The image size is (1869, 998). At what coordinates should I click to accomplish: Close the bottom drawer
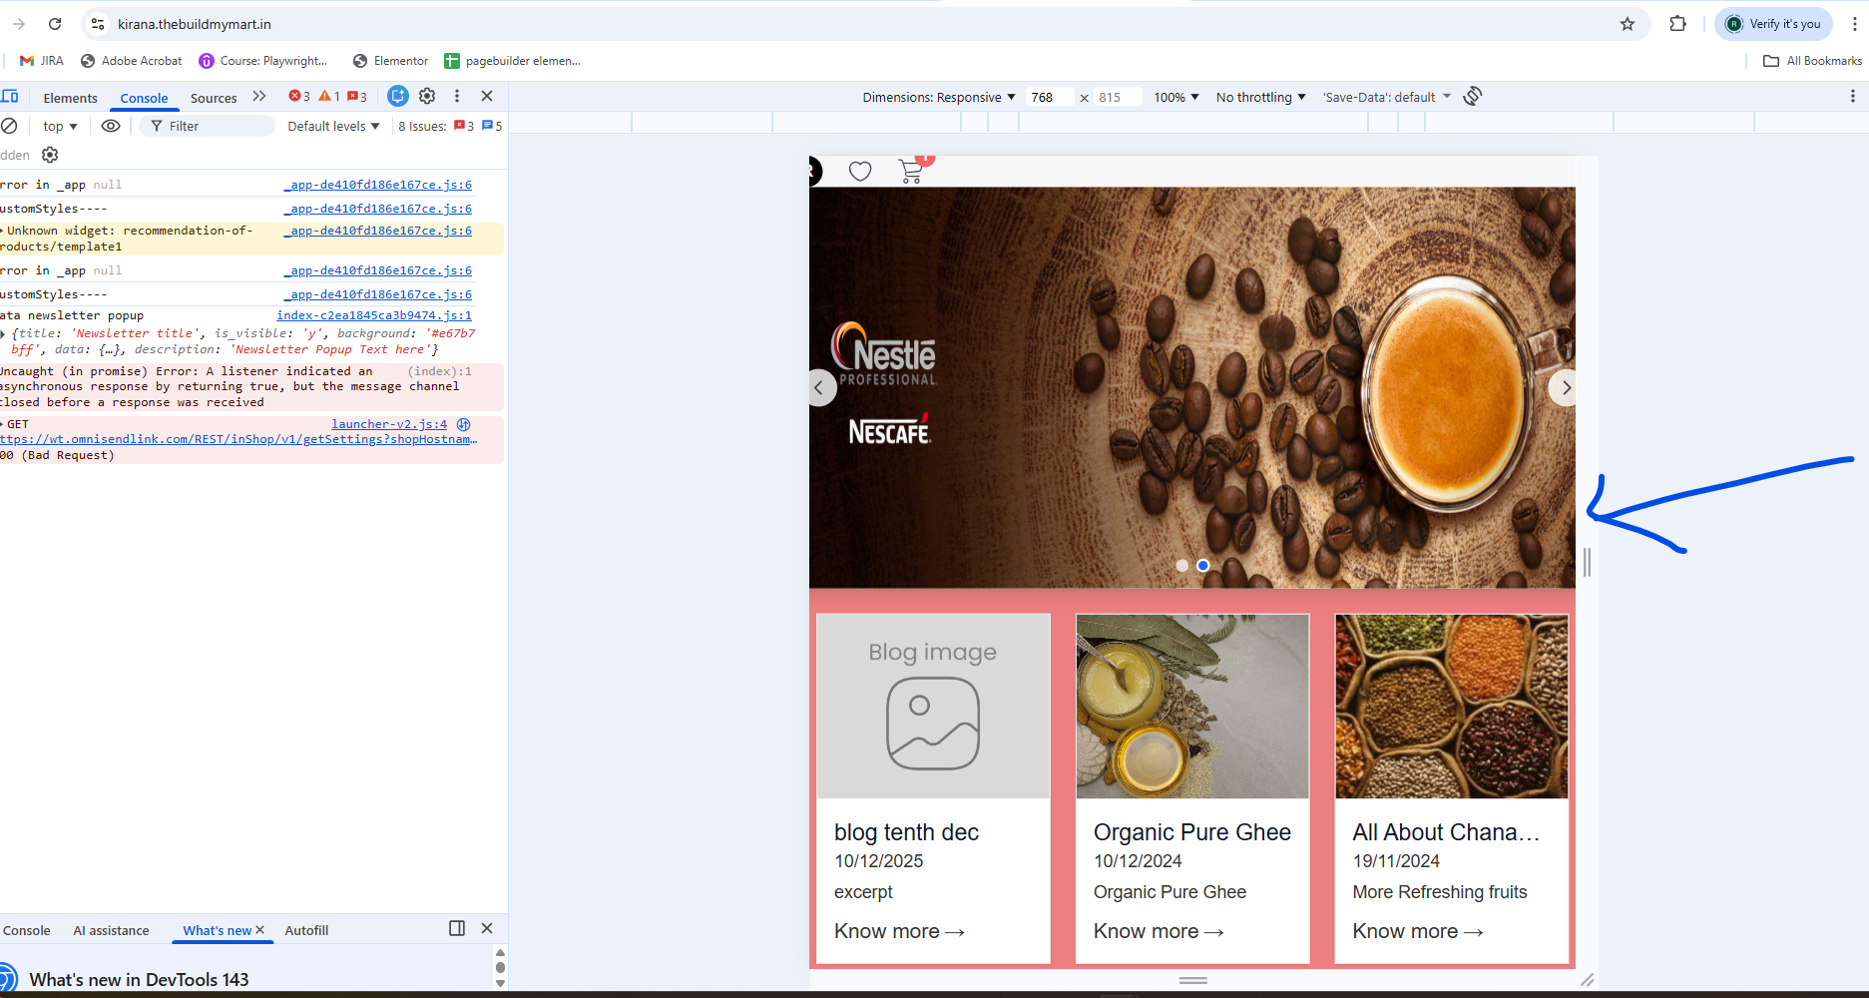point(487,928)
